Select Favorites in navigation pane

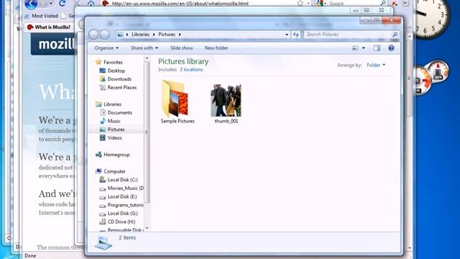click(113, 63)
